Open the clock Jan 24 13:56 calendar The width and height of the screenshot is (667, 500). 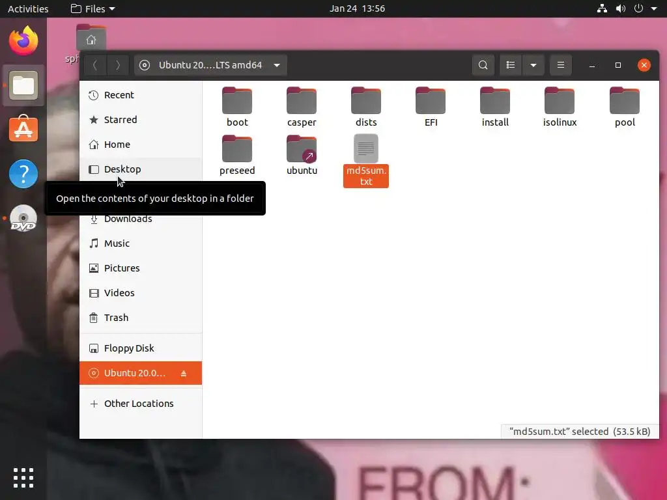(357, 8)
